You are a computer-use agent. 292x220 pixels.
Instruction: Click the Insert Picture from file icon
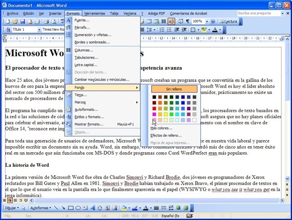115,208
